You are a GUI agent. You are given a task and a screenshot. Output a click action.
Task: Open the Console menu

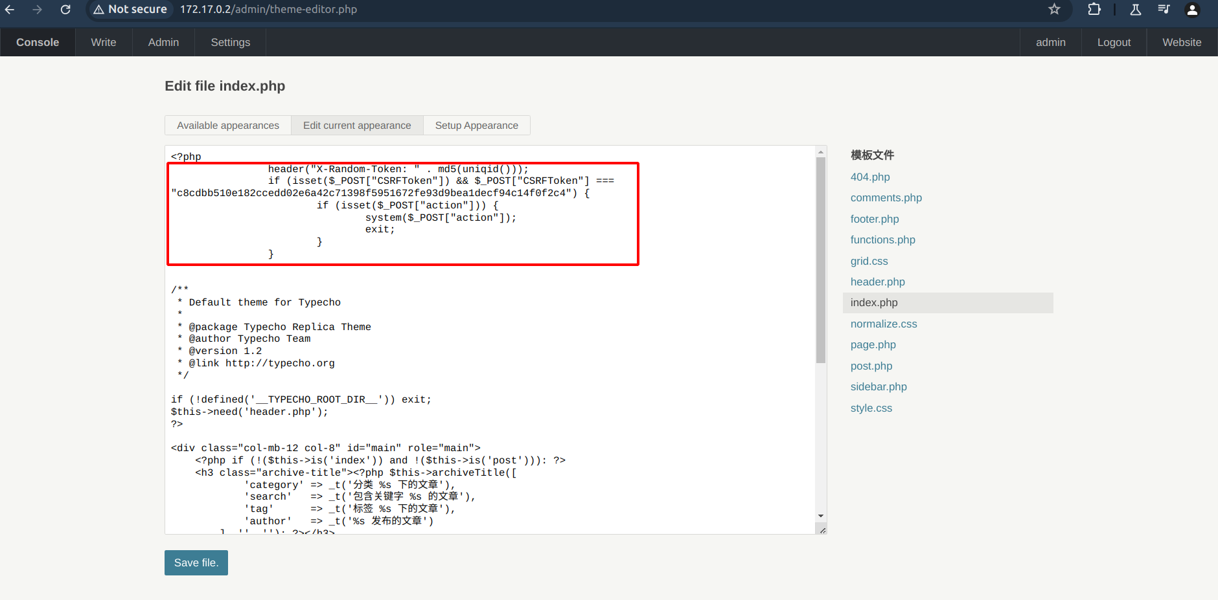(x=38, y=42)
